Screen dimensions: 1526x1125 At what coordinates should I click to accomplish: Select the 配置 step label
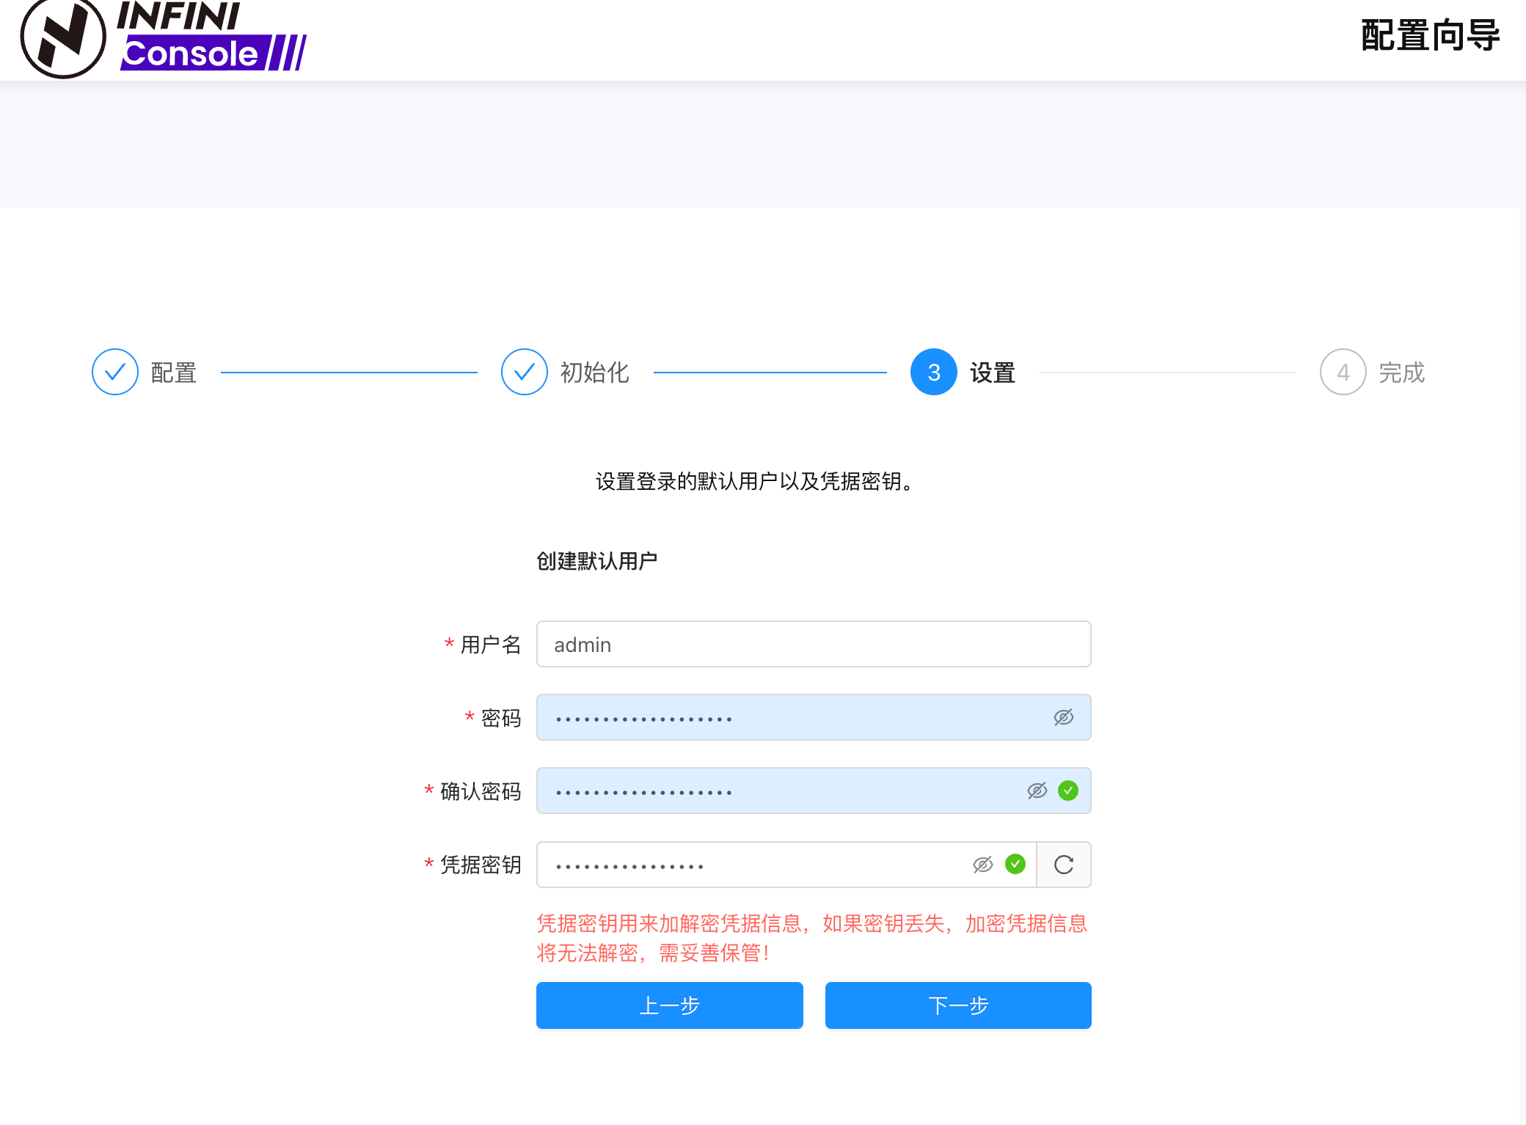tap(174, 373)
